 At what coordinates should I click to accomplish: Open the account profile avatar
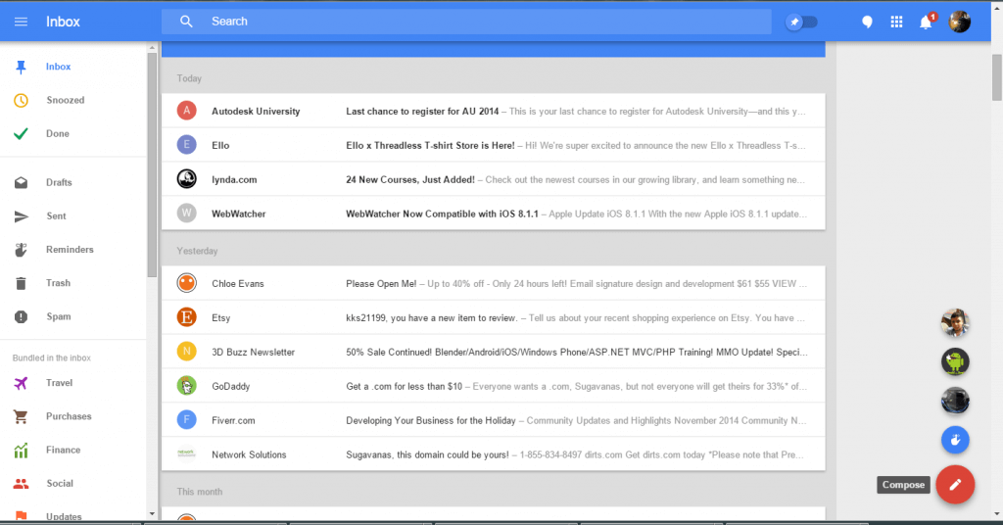tap(960, 22)
